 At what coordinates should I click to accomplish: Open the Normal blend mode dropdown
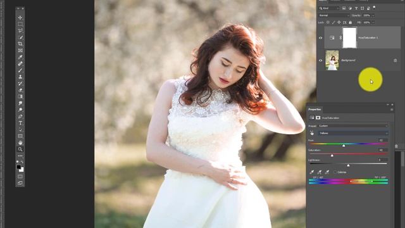click(x=334, y=15)
